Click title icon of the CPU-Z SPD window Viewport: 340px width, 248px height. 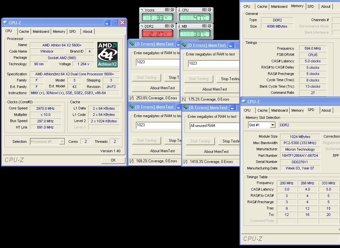244,101
